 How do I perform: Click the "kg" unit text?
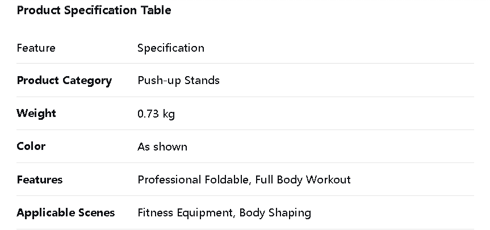(x=169, y=114)
